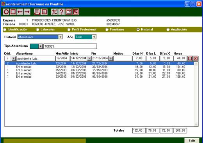
Task: Click the red square icon beside Horas field
Action: coord(190,59)
